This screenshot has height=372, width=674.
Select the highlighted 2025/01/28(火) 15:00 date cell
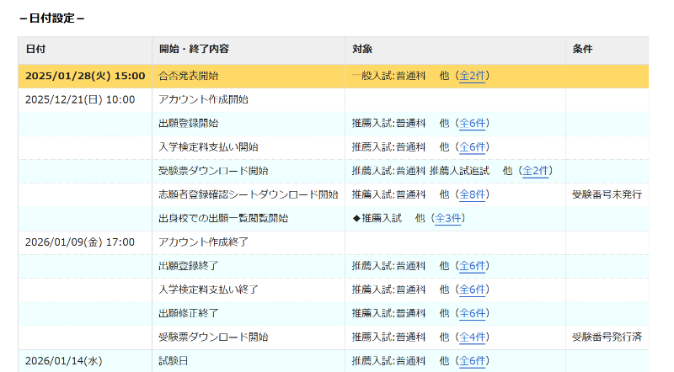coord(85,76)
